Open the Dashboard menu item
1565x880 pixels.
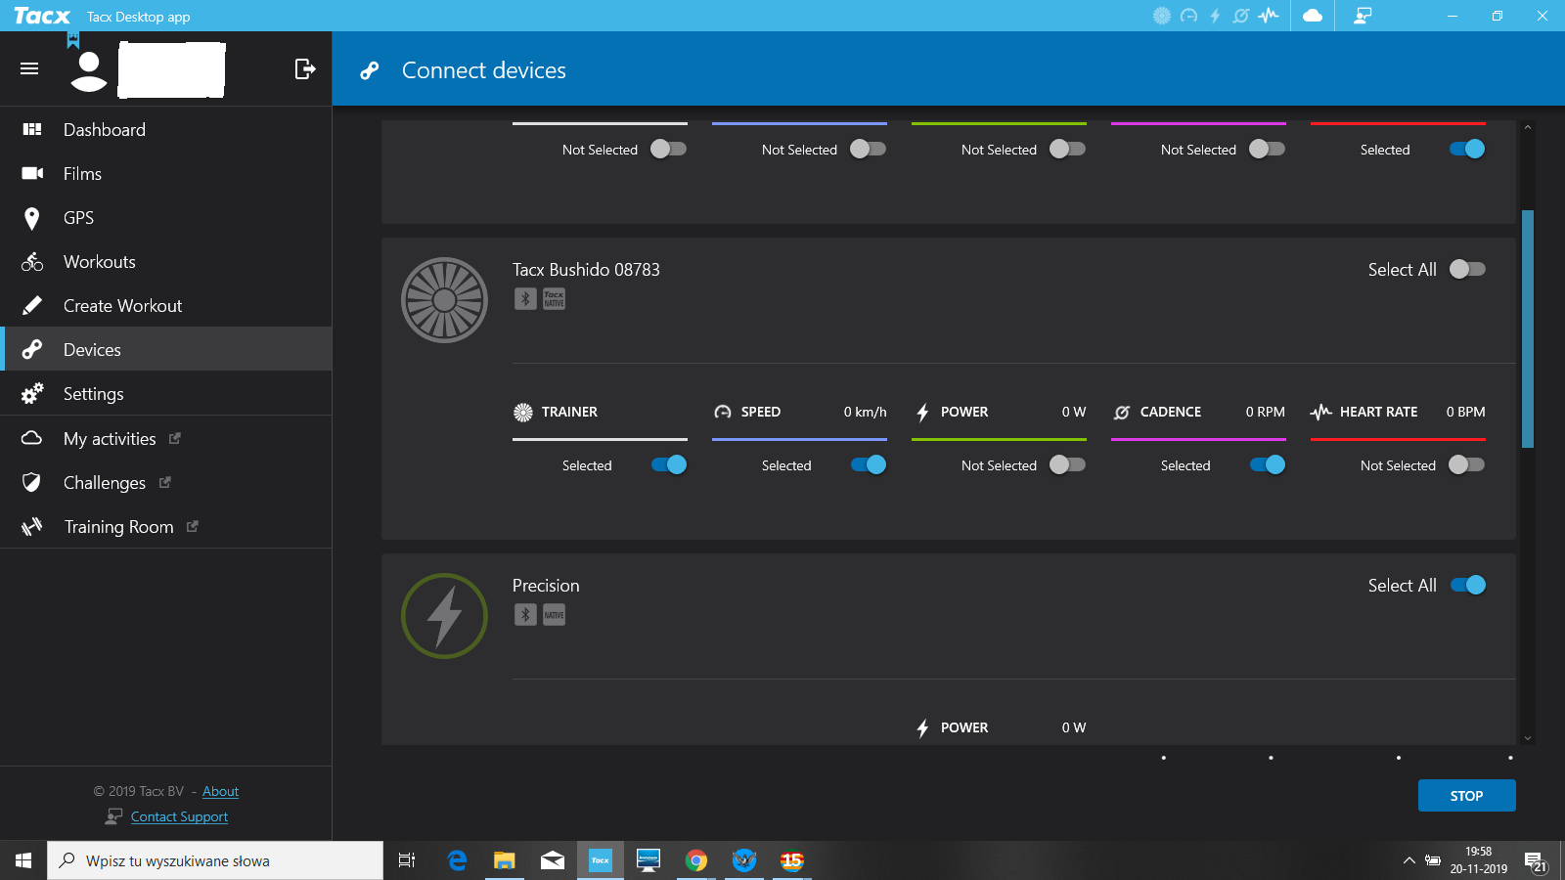coord(104,130)
